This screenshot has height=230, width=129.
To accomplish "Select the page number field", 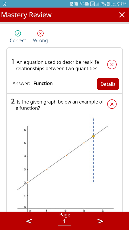I will click(64, 222).
